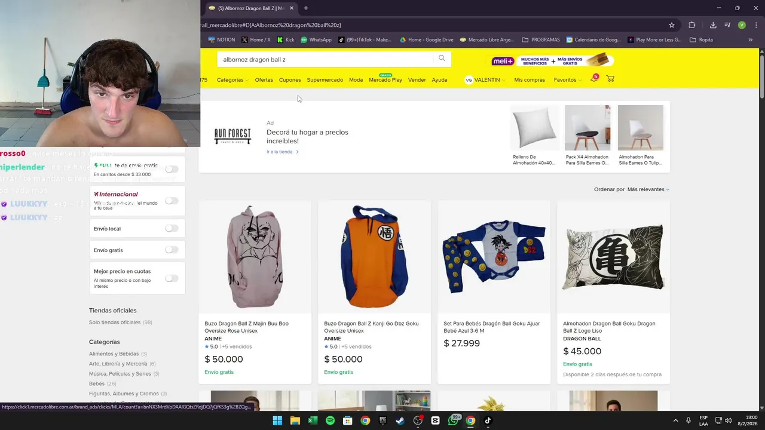The width and height of the screenshot is (765, 430).
Task: Open the Almohadon Dragon Ball pillow thumbnail
Action: [613, 257]
